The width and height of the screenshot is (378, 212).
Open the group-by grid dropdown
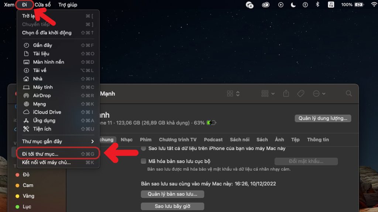pos(268,94)
